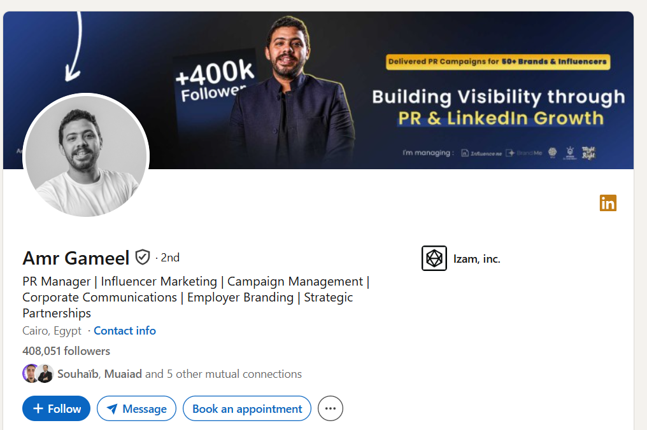Viewport: 647px width, 430px height.
Task: Click the paper plane icon in Message button
Action: 112,408
